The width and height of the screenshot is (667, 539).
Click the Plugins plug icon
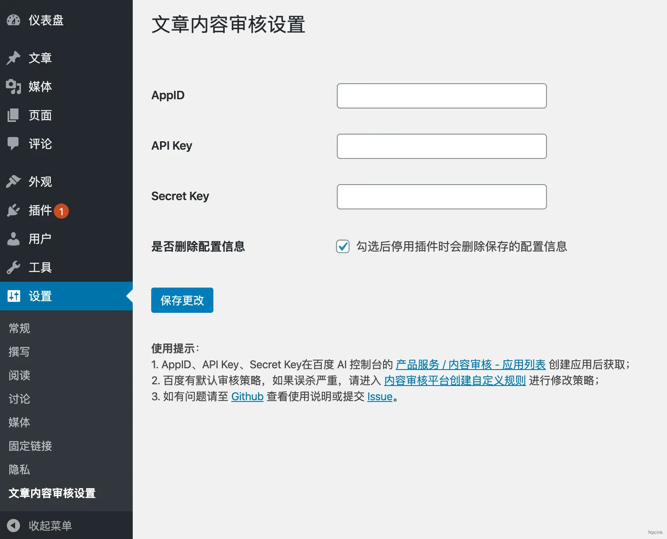(13, 210)
